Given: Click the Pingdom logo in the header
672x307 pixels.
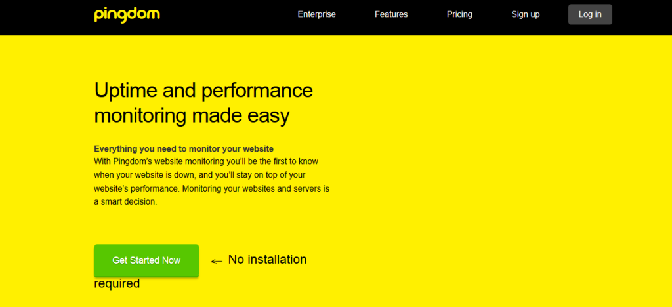Looking at the screenshot, I should 127,14.
